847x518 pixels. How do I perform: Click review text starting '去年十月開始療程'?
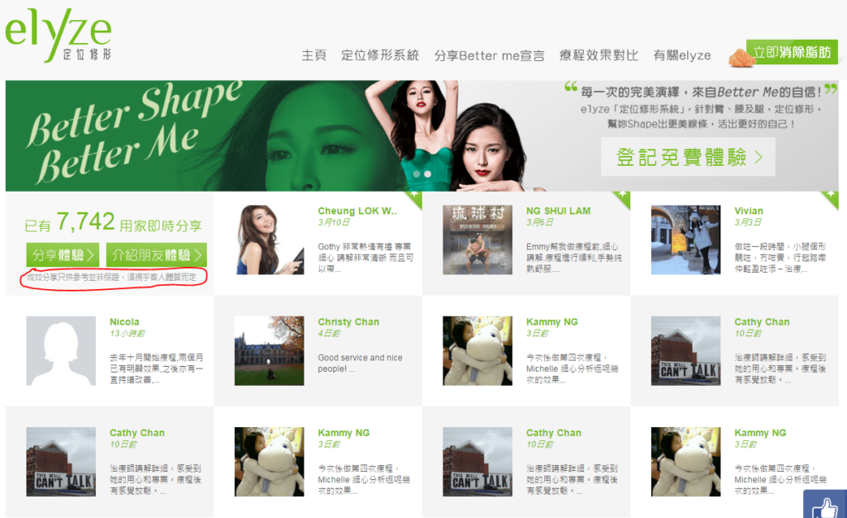[156, 368]
